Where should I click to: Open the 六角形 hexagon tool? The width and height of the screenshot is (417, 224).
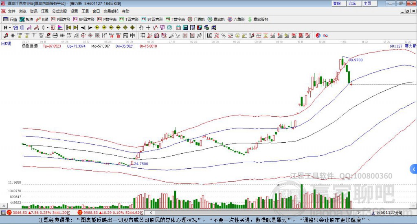[236, 20]
